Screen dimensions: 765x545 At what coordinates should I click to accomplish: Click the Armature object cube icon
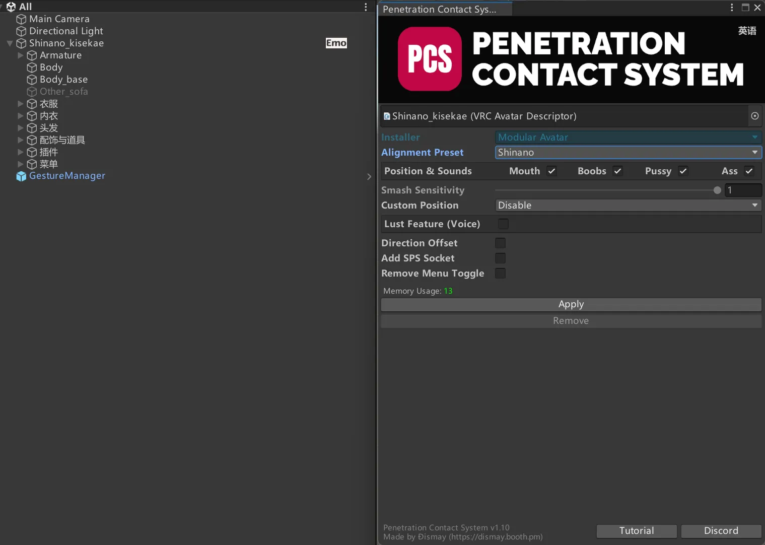point(32,55)
